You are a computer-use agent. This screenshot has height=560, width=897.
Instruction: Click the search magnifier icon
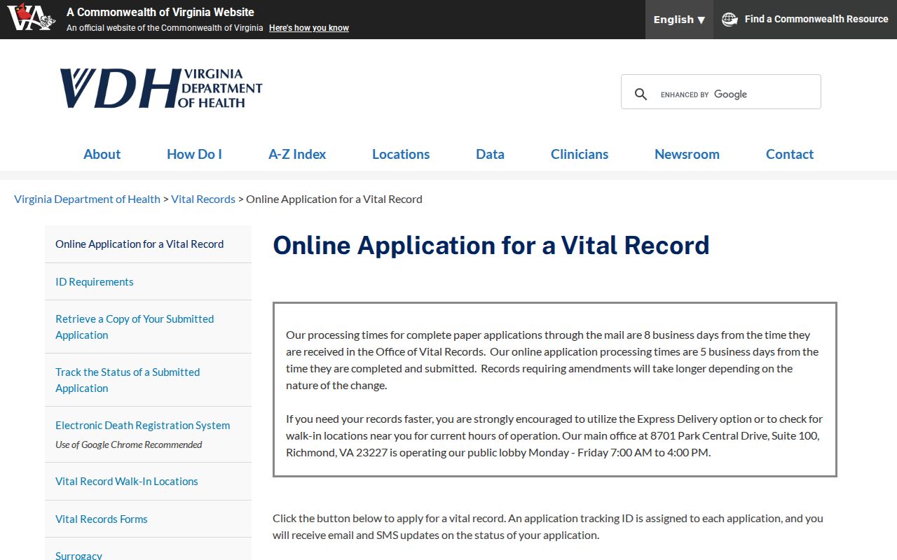pyautogui.click(x=641, y=94)
